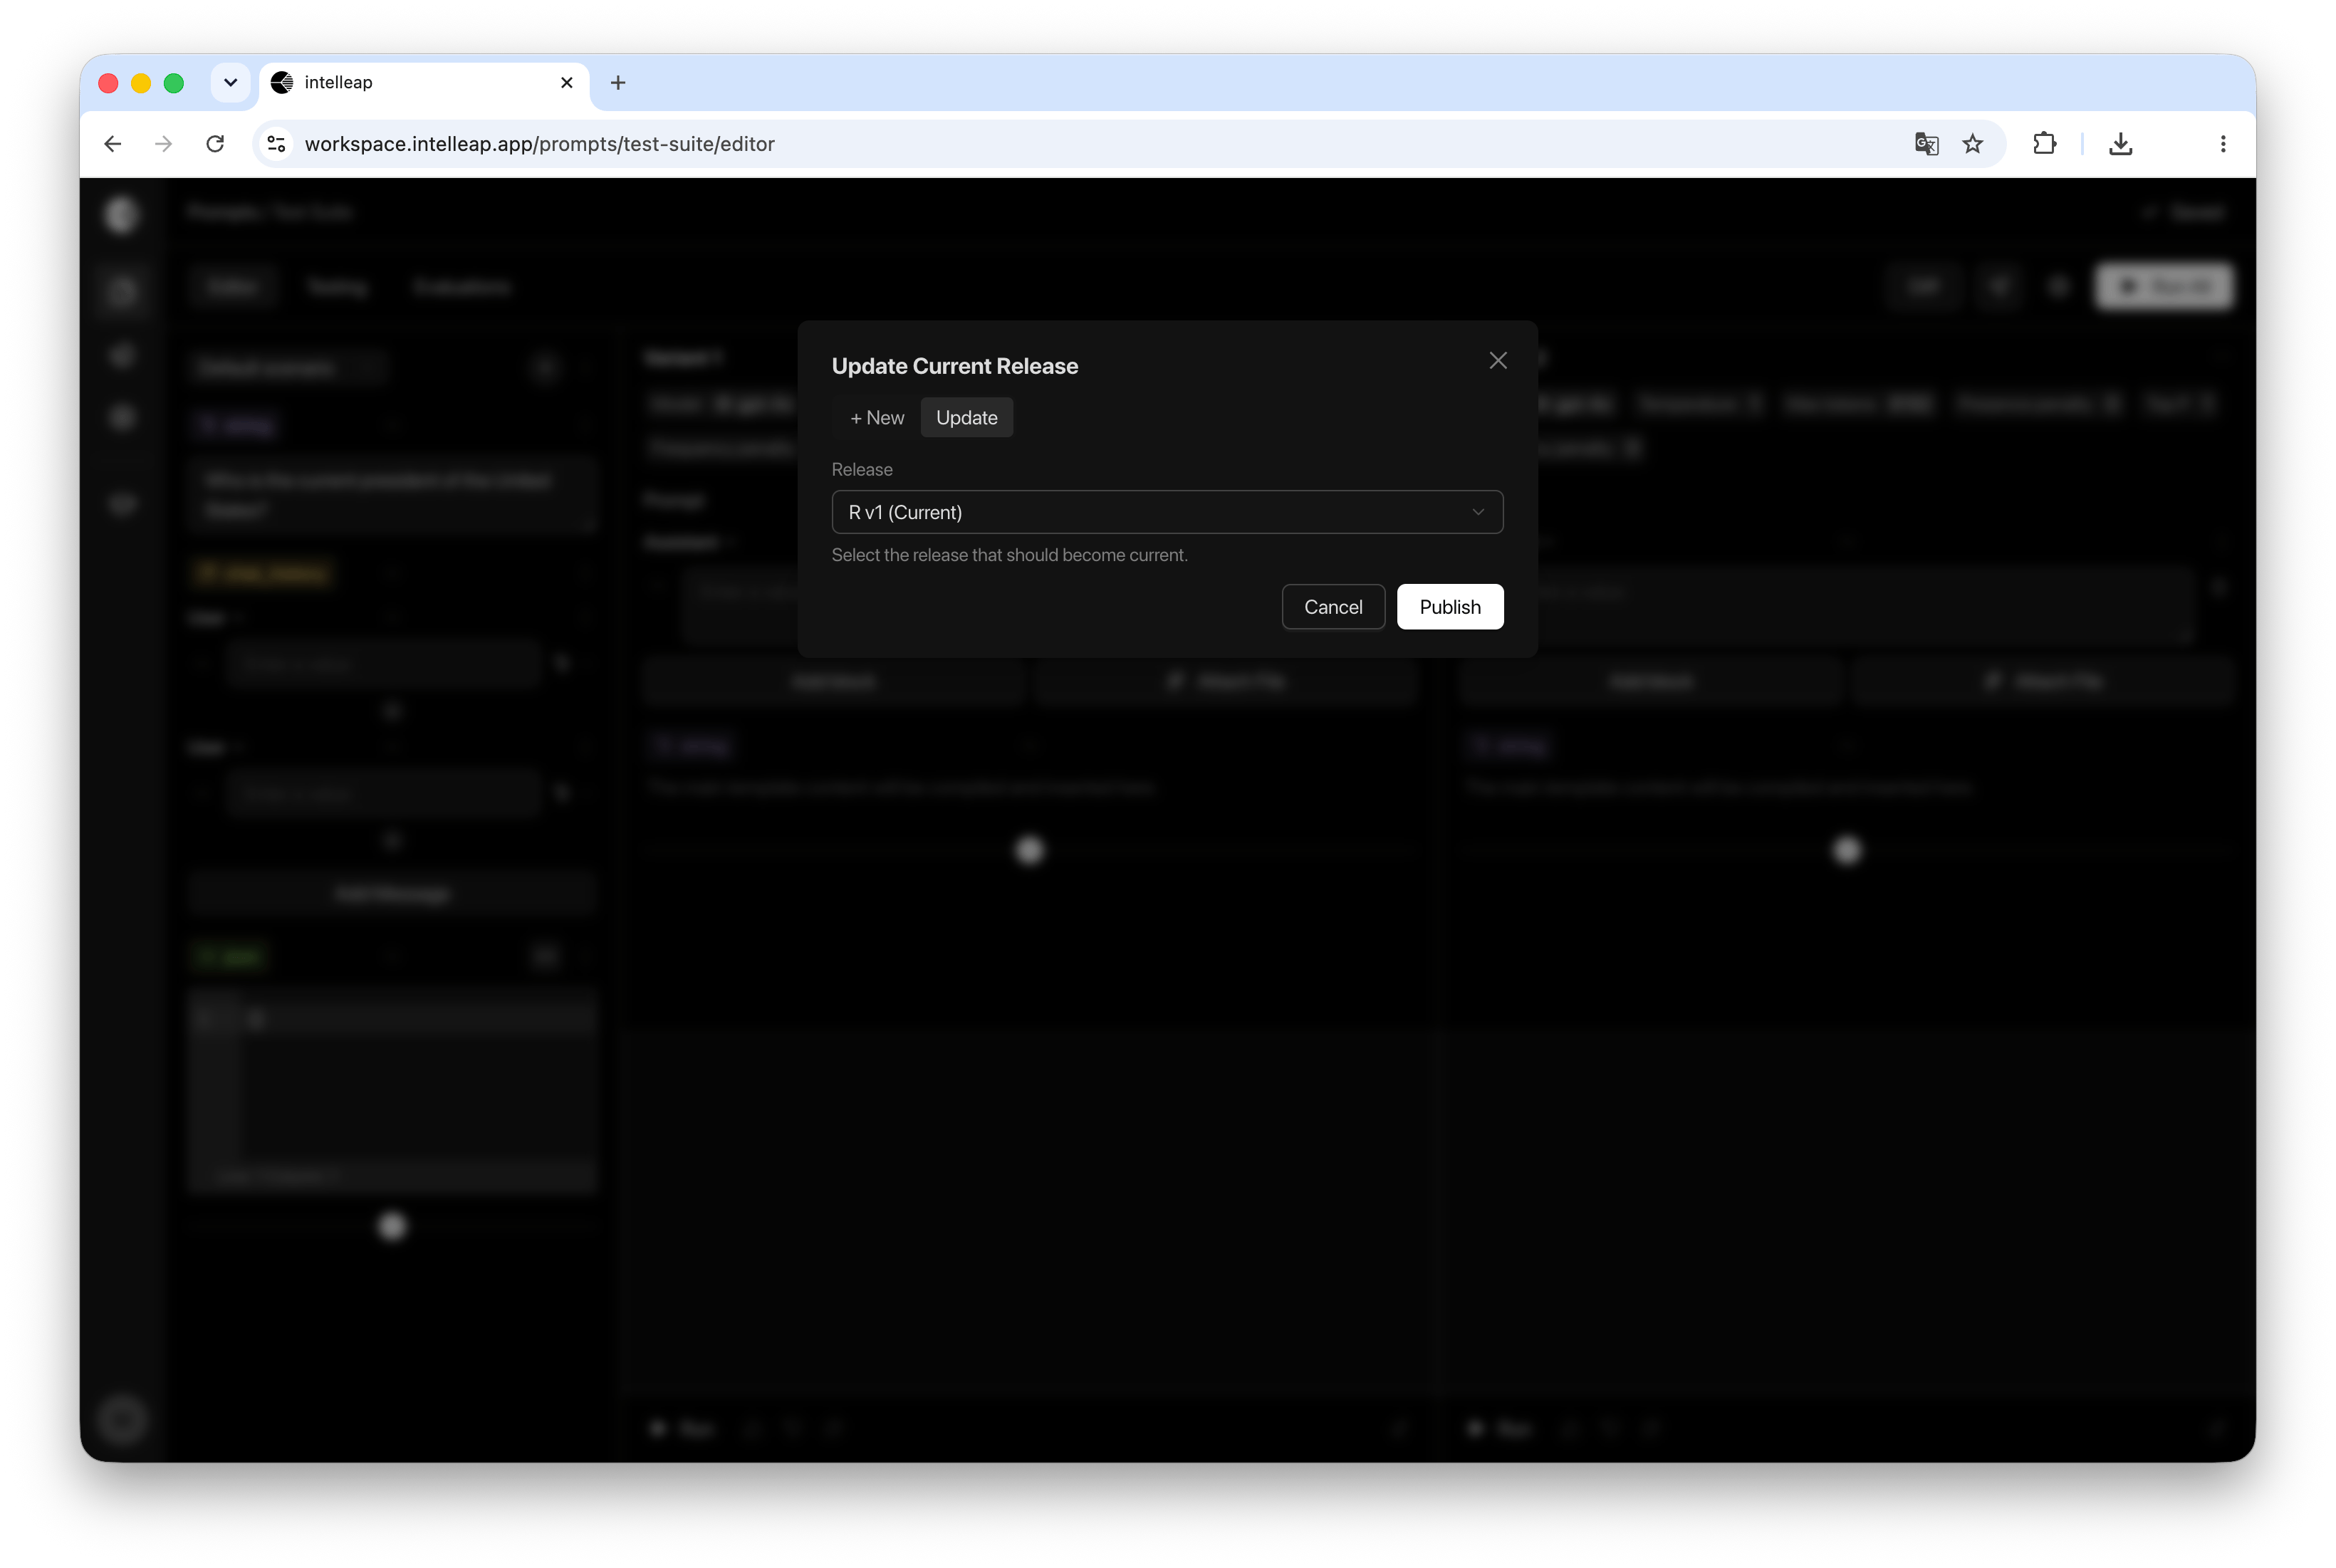Switch to the + New tab

[877, 418]
